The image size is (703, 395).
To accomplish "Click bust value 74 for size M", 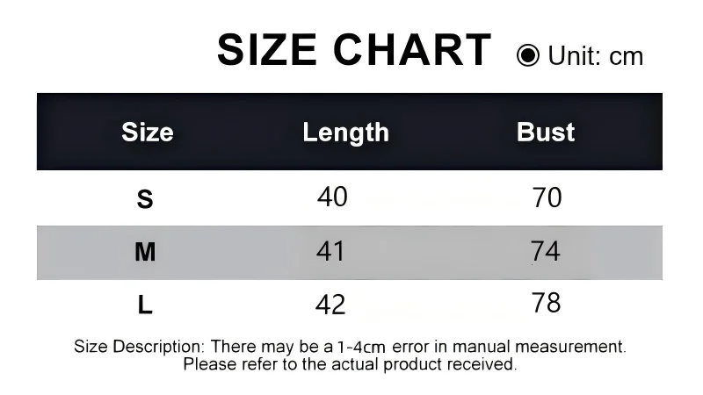I will [x=546, y=251].
